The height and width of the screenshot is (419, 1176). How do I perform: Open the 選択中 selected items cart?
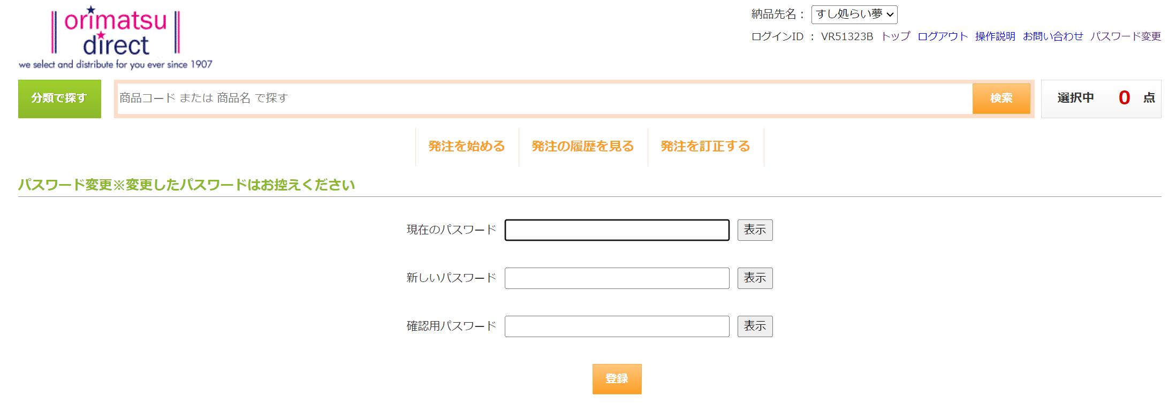(1101, 98)
